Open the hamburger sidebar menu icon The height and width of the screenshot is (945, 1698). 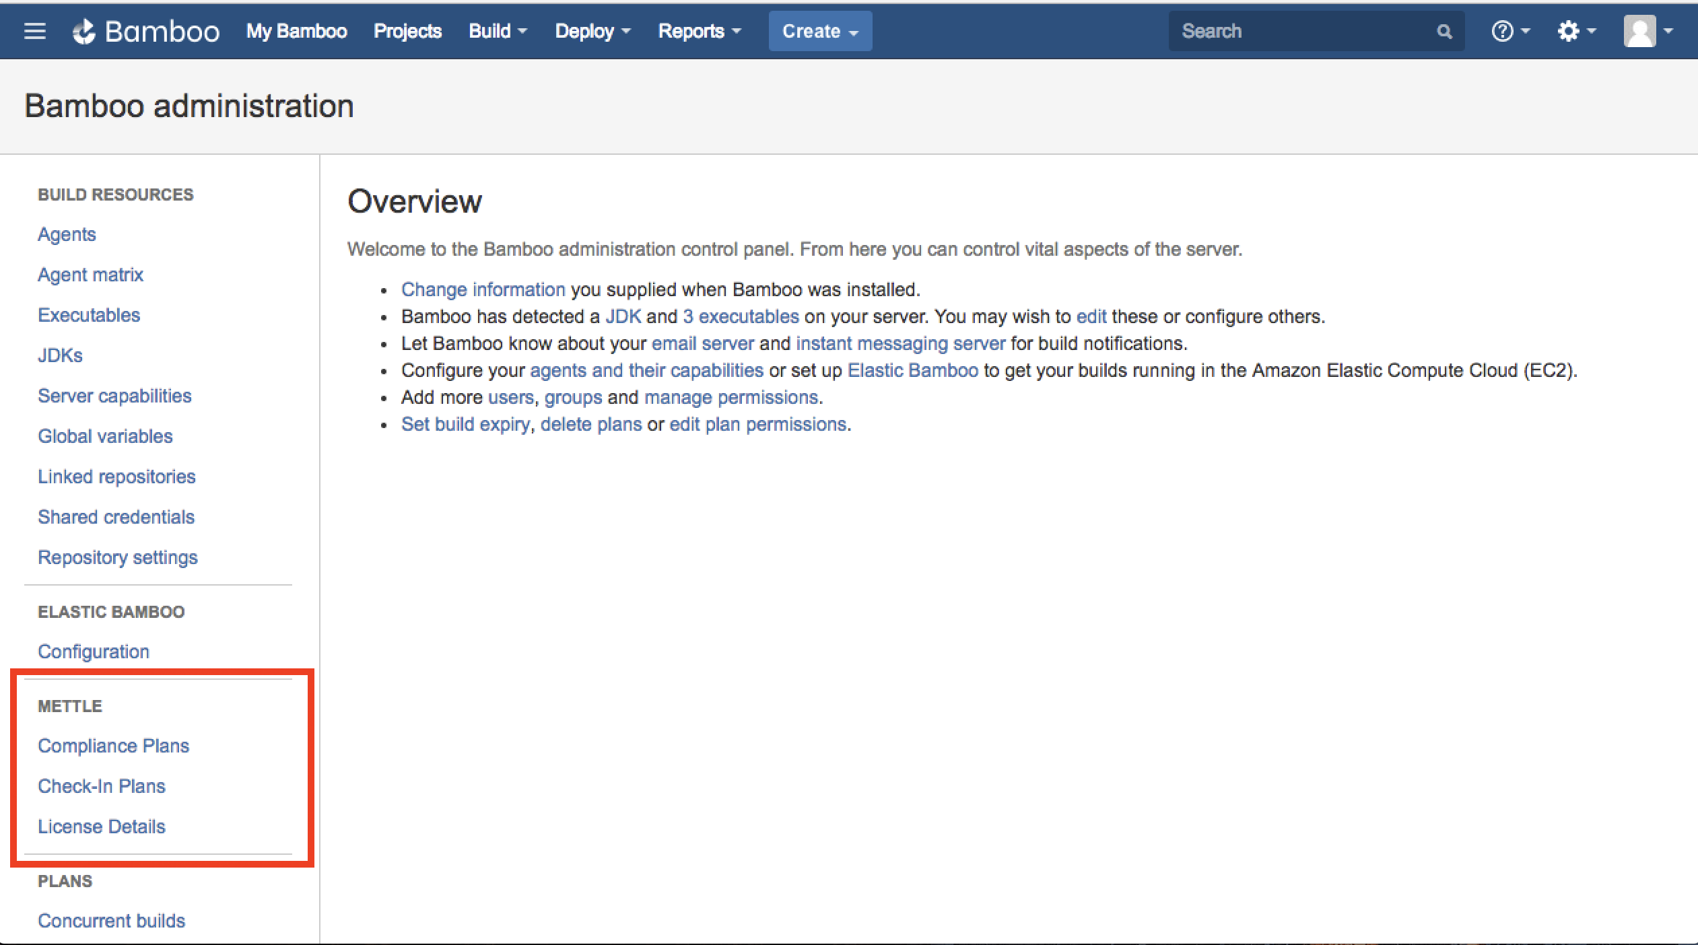point(35,31)
